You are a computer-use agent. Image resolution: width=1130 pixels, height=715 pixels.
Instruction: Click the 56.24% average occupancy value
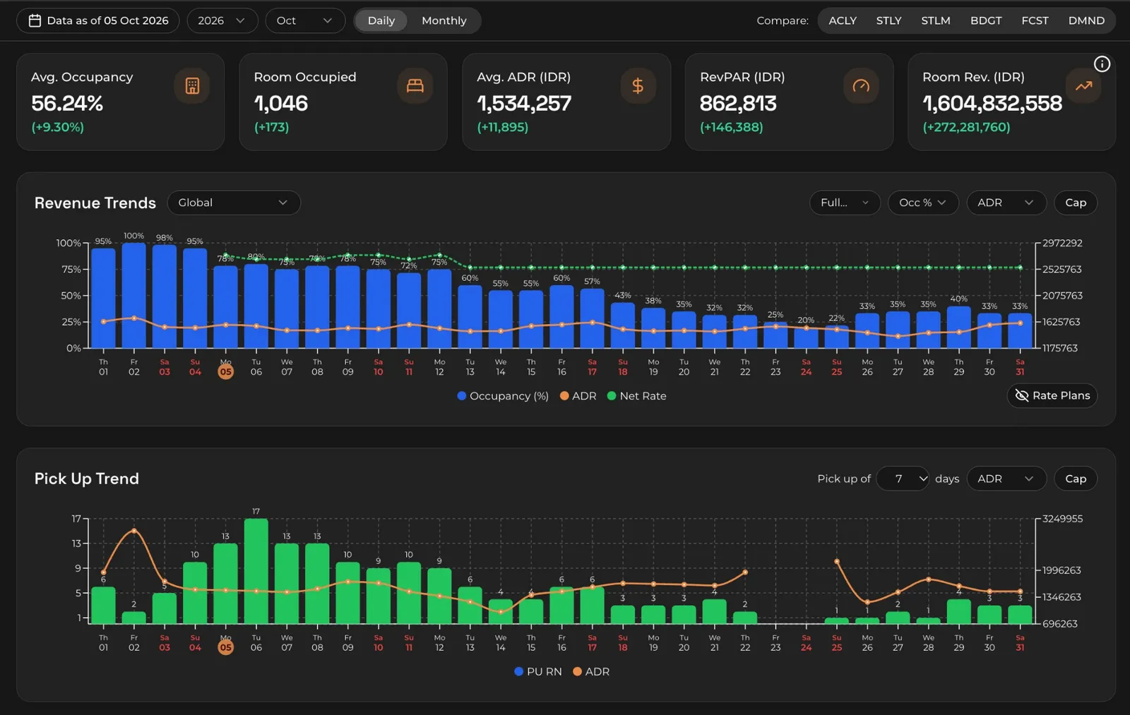67,103
